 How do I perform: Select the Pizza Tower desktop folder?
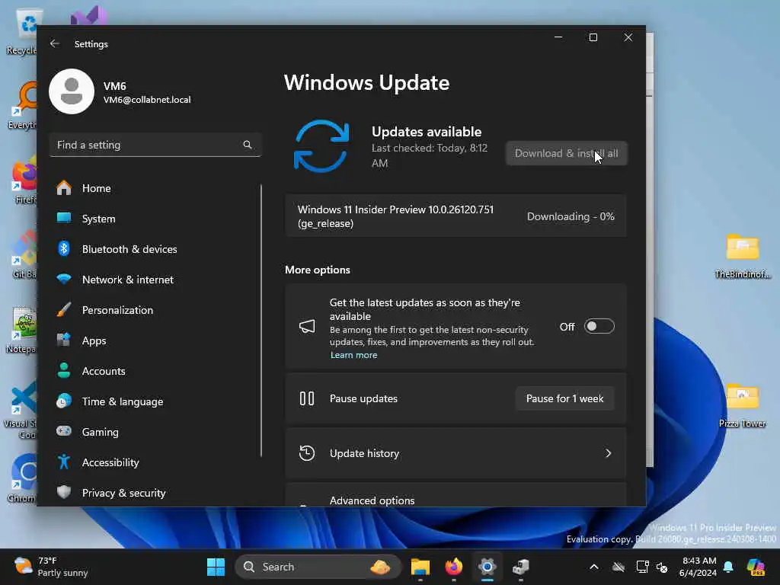pyautogui.click(x=742, y=405)
